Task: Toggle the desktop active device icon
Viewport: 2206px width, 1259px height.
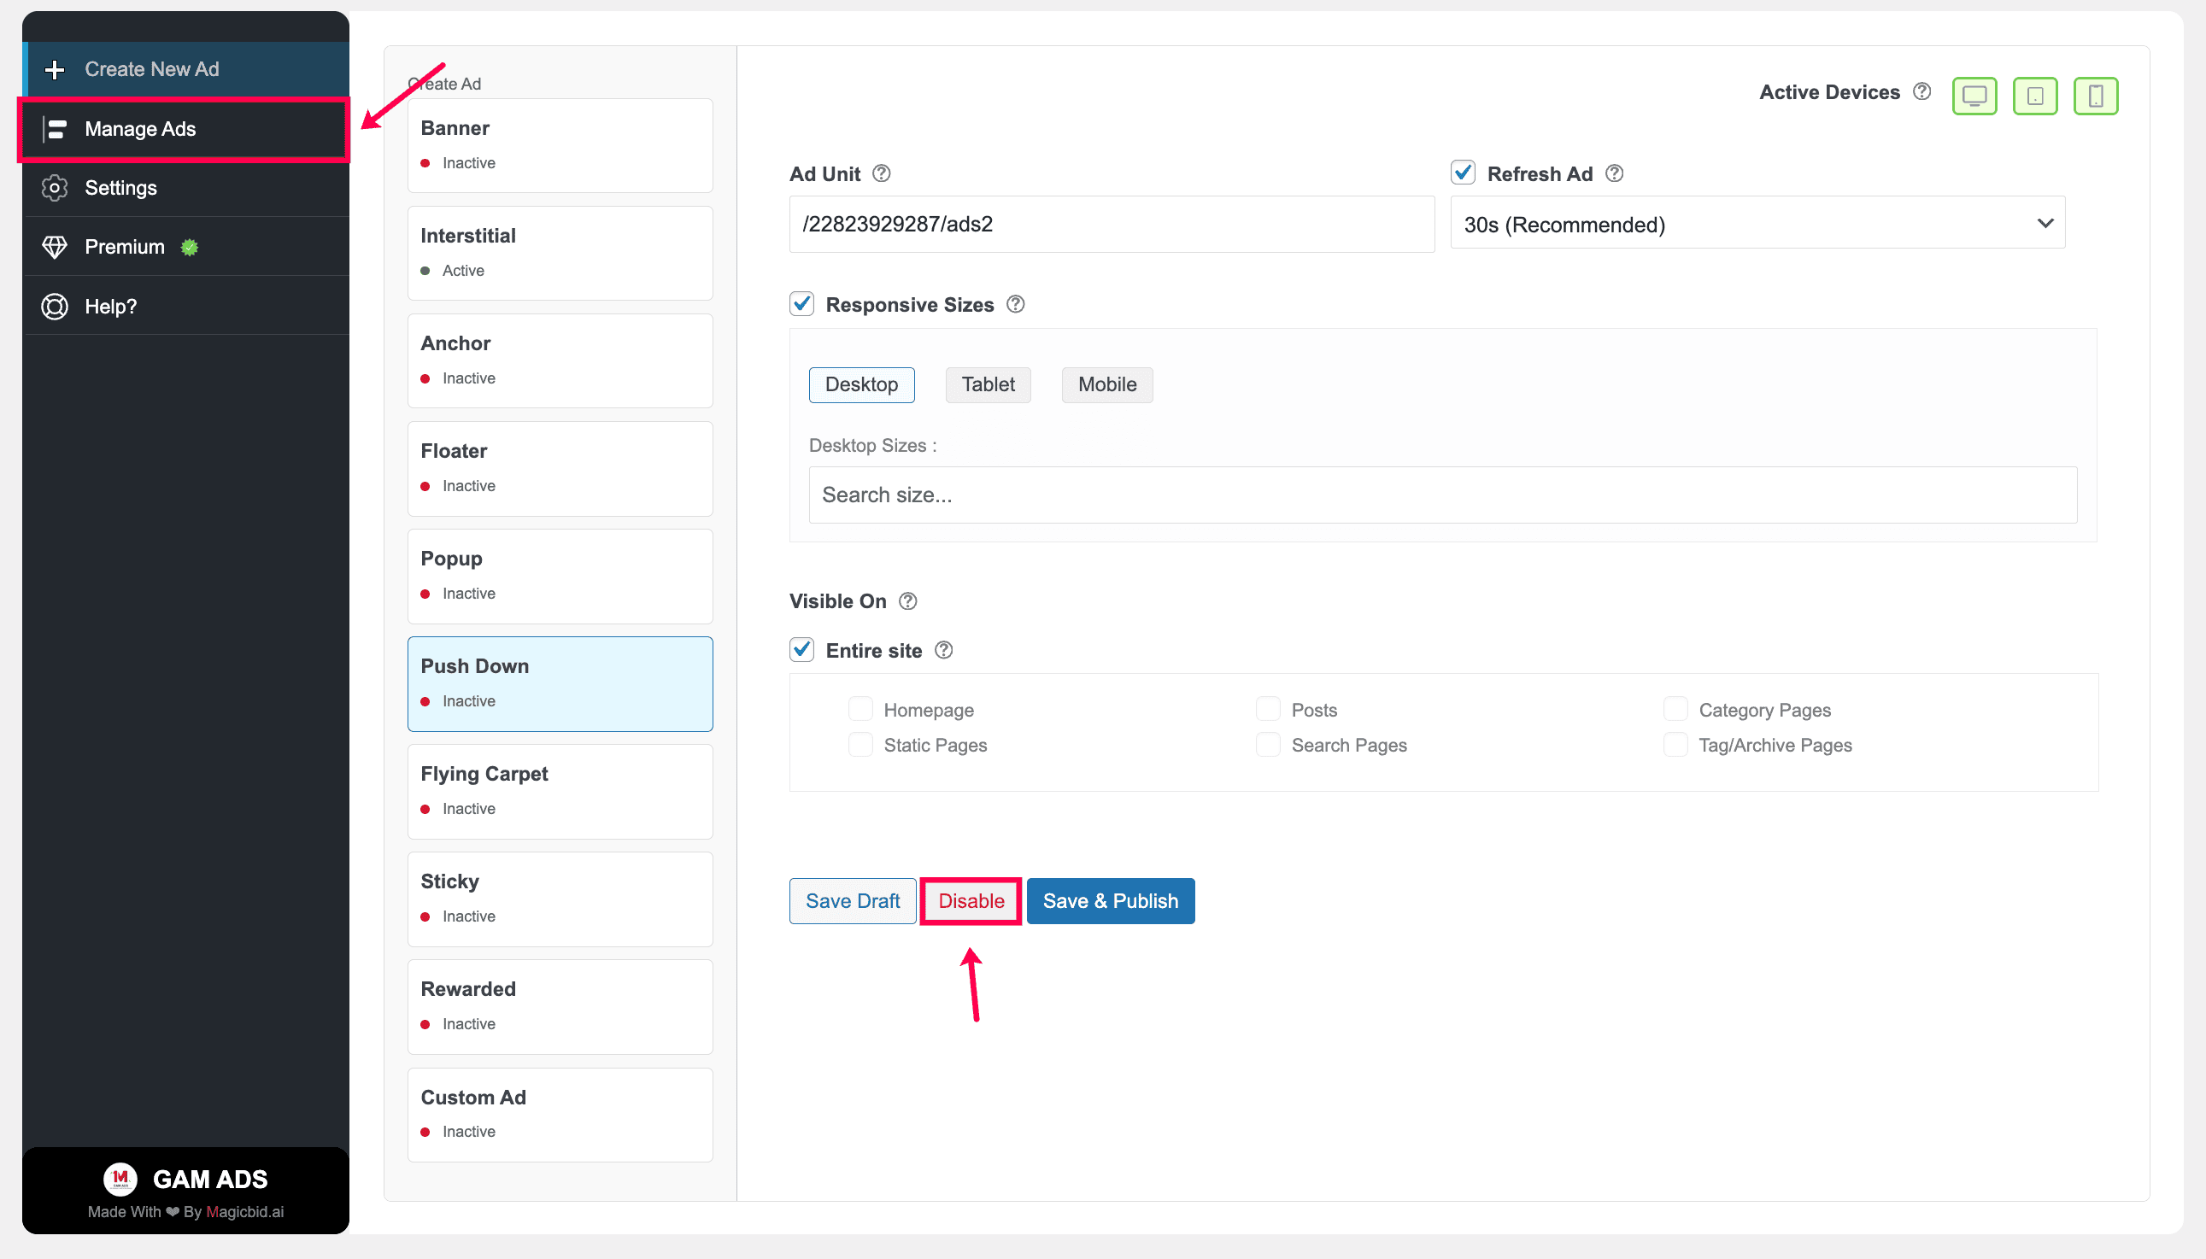Action: 1974,95
